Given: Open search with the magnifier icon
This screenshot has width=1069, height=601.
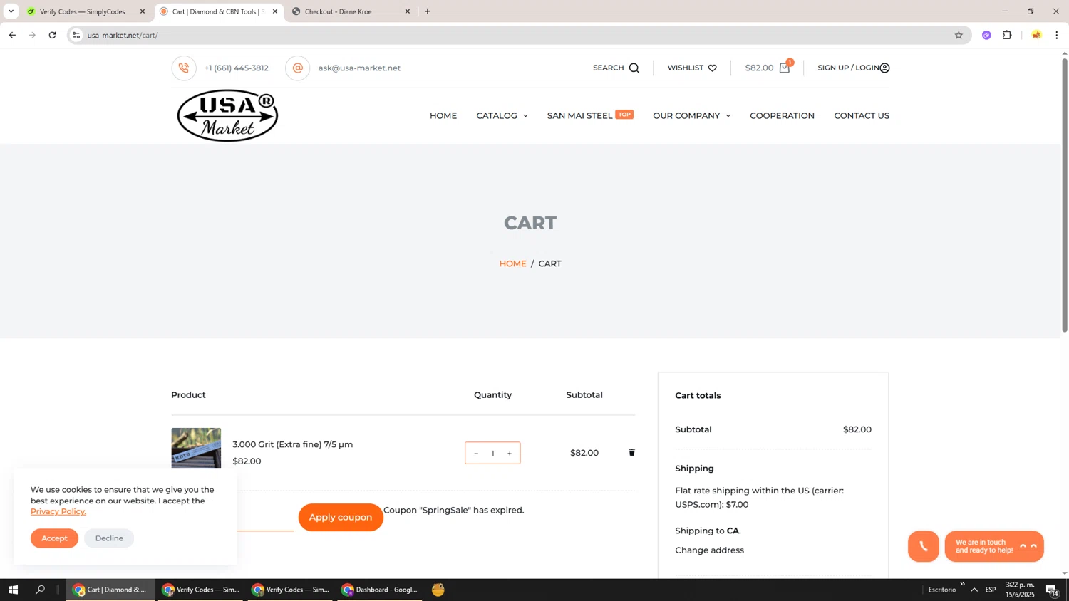Looking at the screenshot, I should click(634, 68).
